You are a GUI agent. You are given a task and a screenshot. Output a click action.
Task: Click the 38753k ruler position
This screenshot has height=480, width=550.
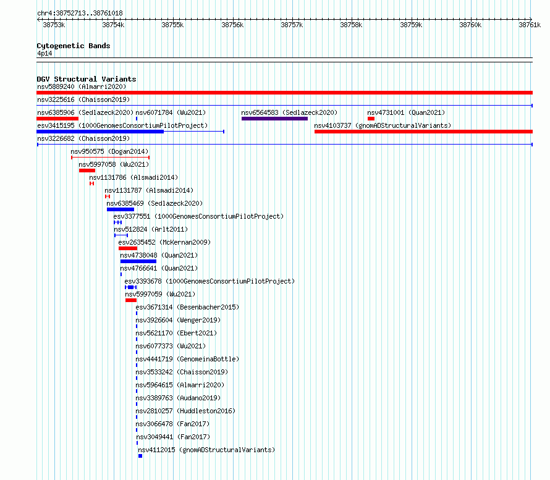coord(54,25)
